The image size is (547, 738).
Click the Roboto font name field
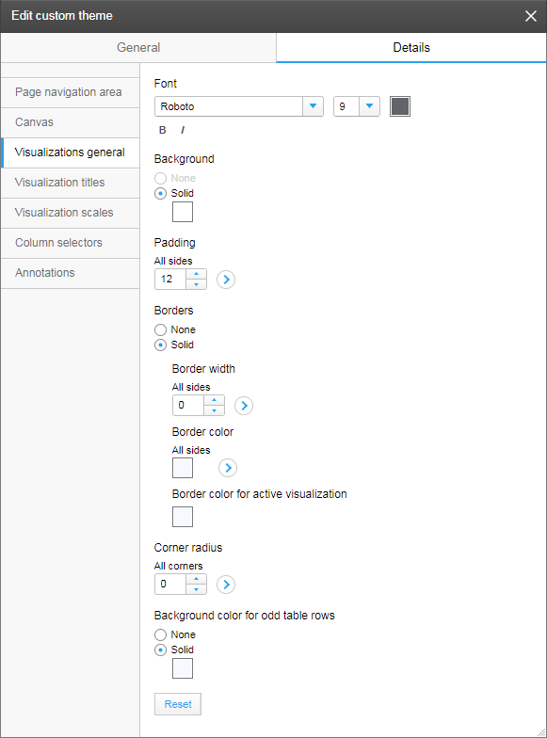pos(229,106)
